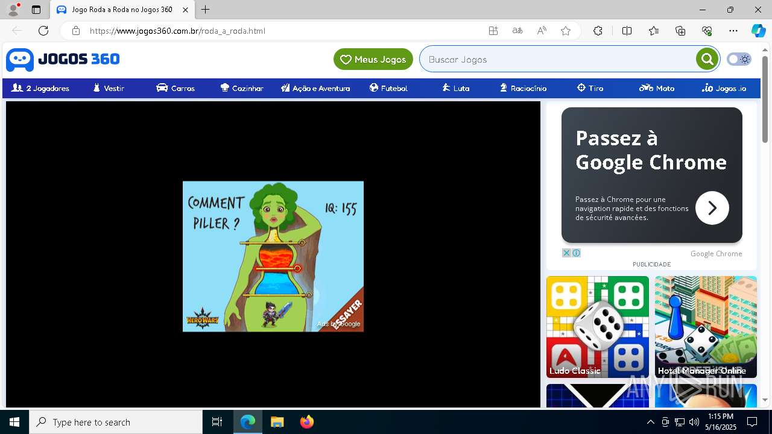The image size is (772, 434).
Task: Click the read aloud icon
Action: 542,31
